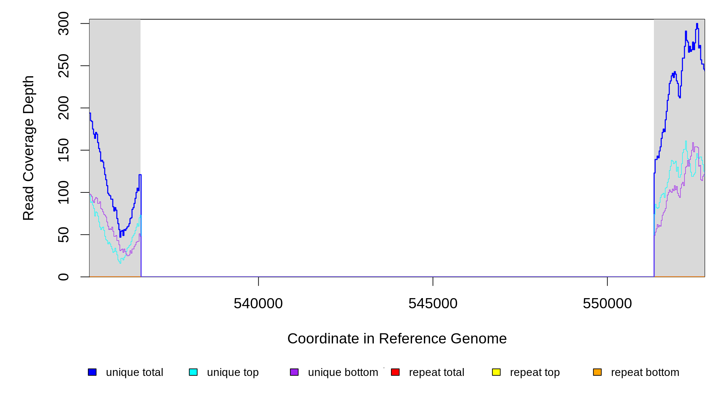
Task: Click the blue coverage peak near 300
Action: (x=697, y=25)
